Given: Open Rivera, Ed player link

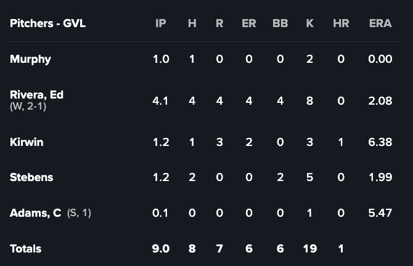Looking at the screenshot, I should (36, 95).
